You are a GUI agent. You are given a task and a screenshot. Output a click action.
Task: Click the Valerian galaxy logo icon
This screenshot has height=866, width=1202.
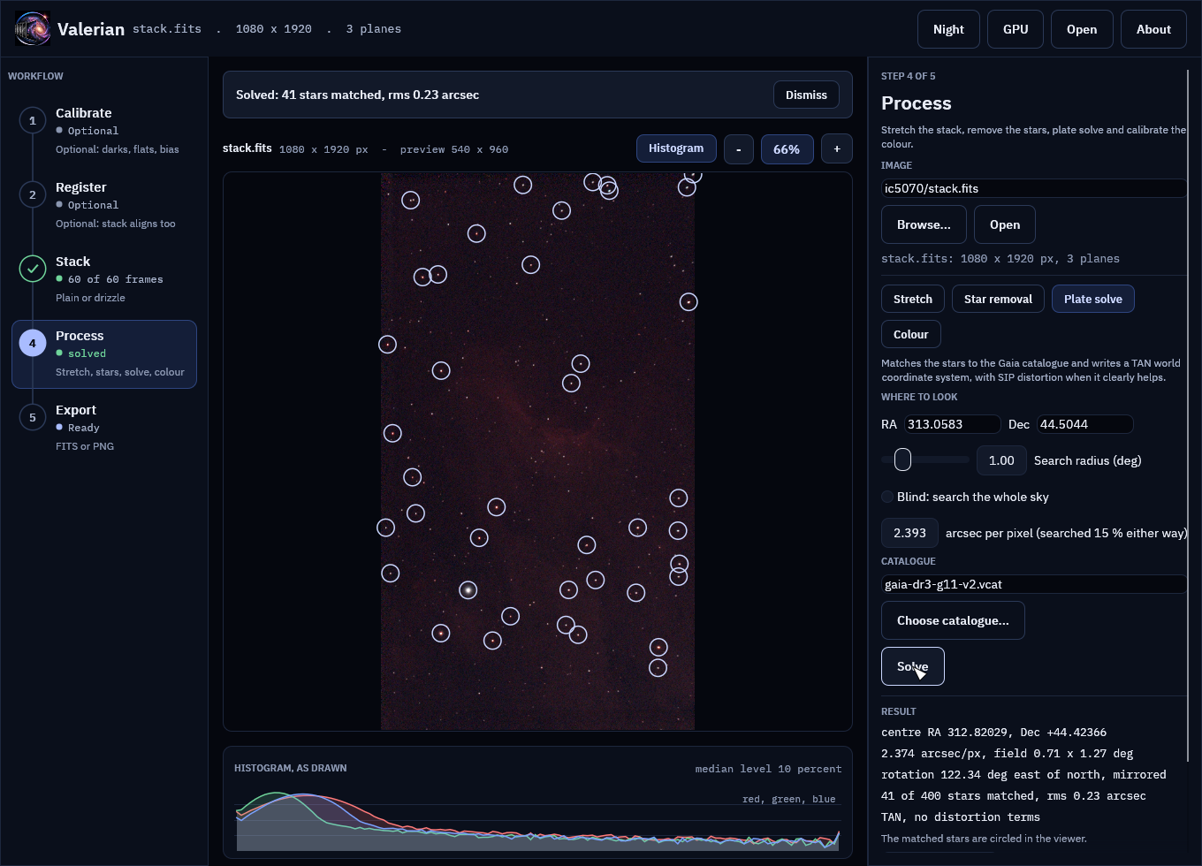33,29
